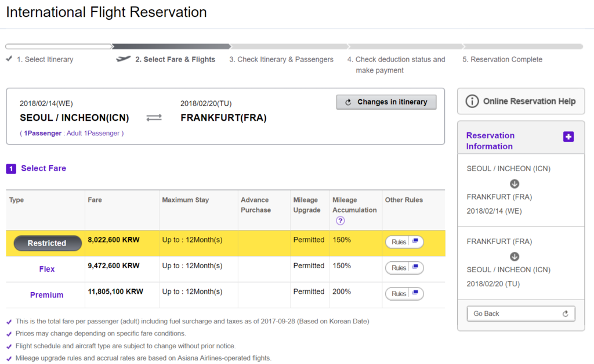
Task: Select the Restricted fare type
Action: click(x=47, y=243)
